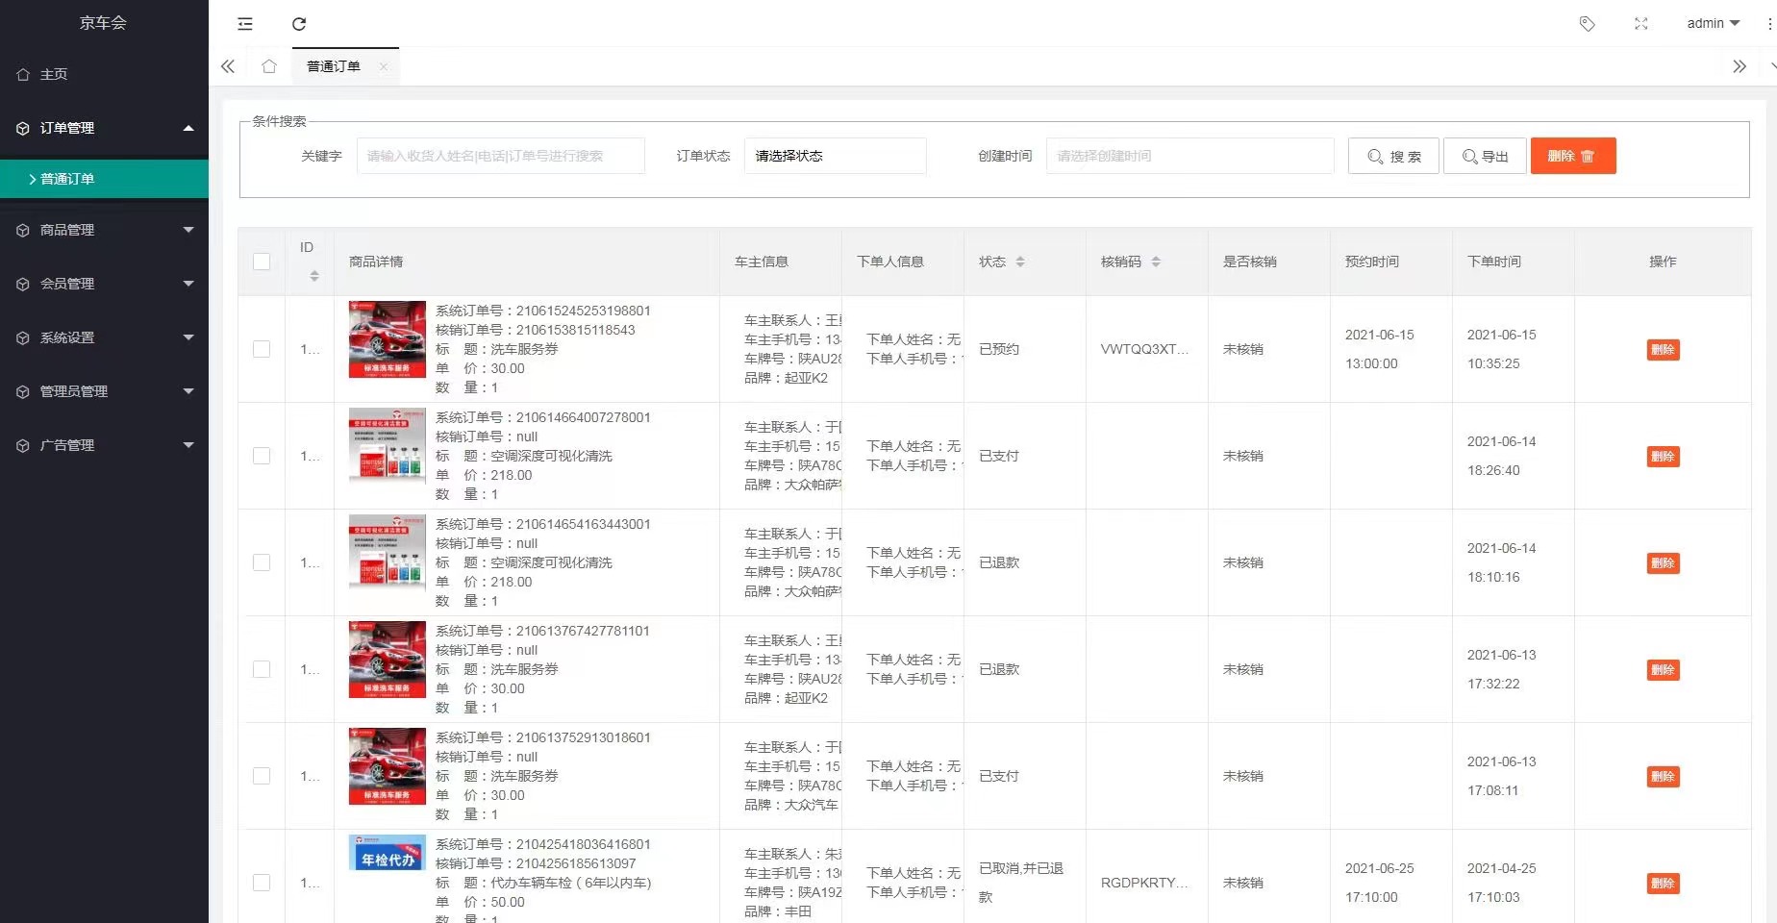The height and width of the screenshot is (923, 1777).
Task: Open the 订单状态 status dropdown
Action: pyautogui.click(x=835, y=156)
